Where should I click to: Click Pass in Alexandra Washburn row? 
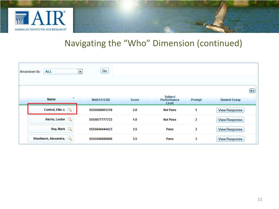pos(170,139)
